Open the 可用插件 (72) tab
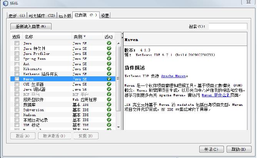Screen dimensions: 257x158 42,16
